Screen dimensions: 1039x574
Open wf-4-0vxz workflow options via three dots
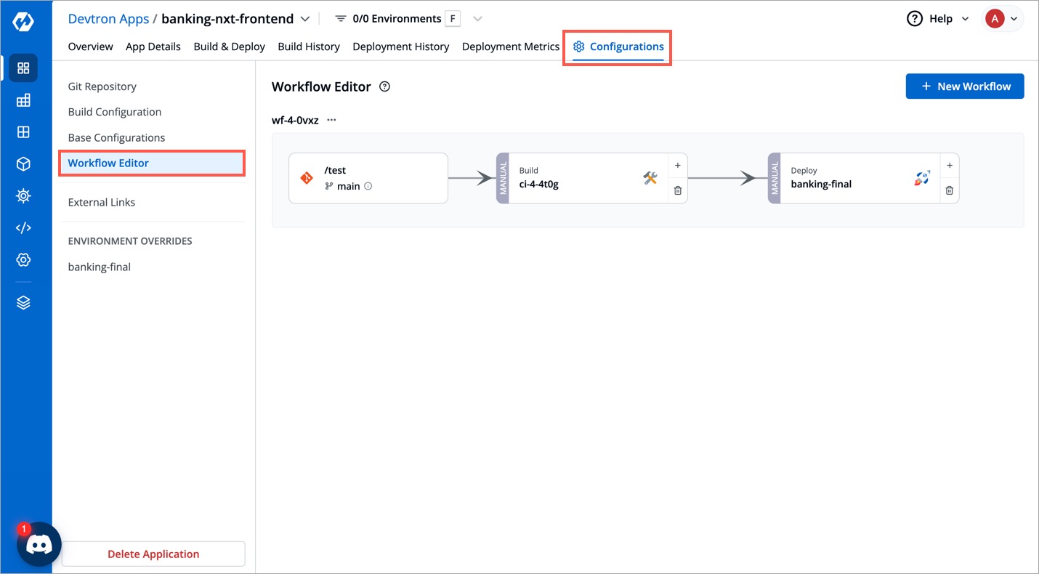331,119
